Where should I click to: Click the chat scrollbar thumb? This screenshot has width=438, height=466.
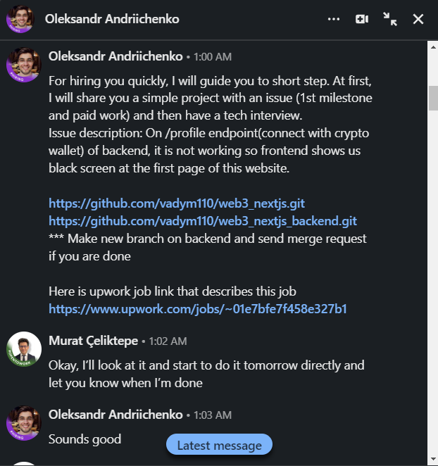tap(432, 99)
